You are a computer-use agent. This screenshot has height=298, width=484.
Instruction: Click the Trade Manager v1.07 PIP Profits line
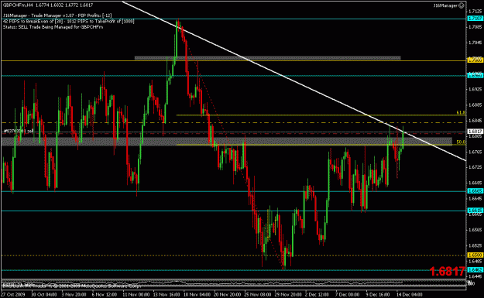click(x=57, y=15)
